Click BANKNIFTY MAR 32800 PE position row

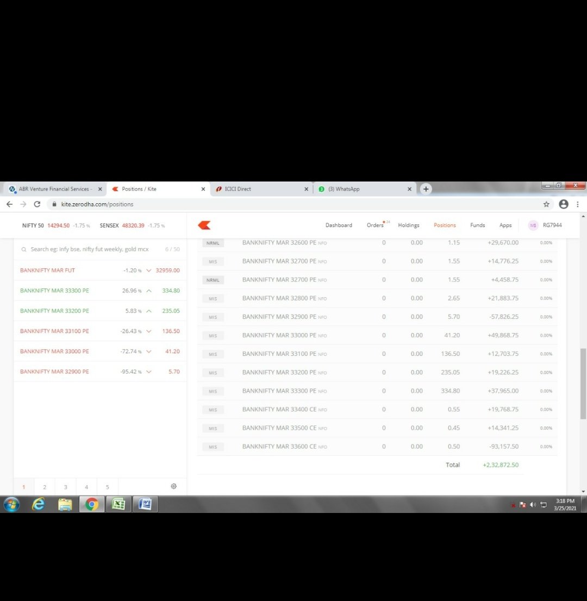click(x=377, y=298)
